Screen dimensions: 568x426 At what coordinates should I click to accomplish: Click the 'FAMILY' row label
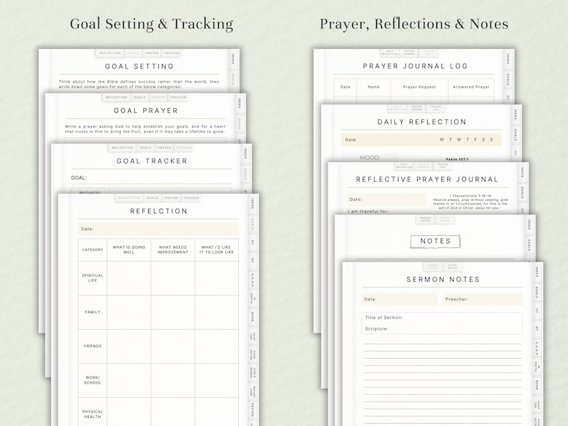pos(93,312)
